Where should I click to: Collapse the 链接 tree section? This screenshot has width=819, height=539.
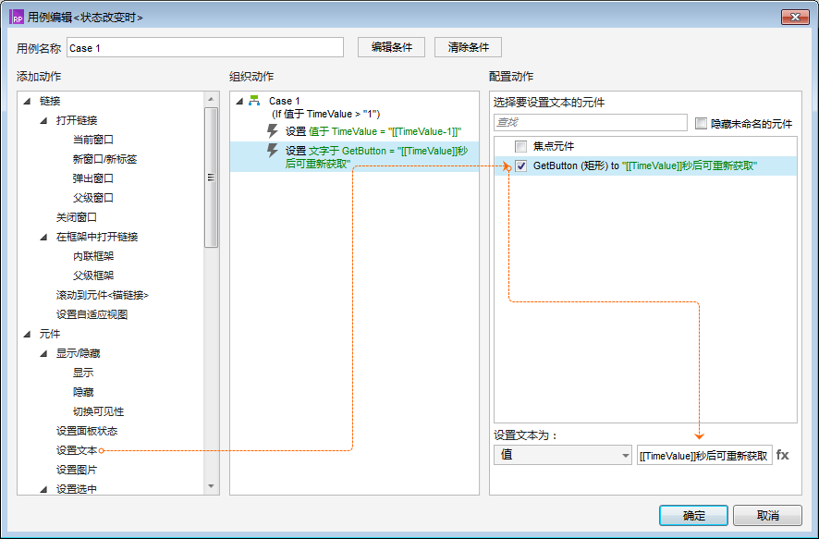pos(26,101)
